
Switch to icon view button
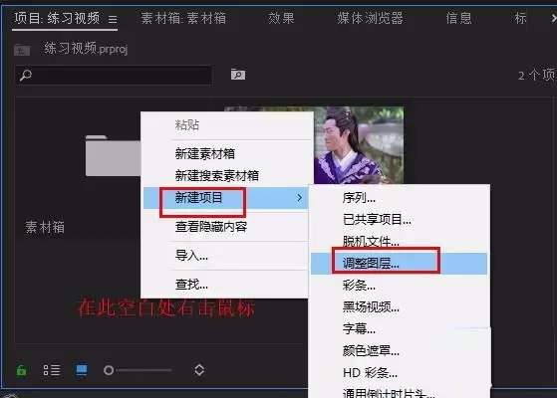point(82,370)
